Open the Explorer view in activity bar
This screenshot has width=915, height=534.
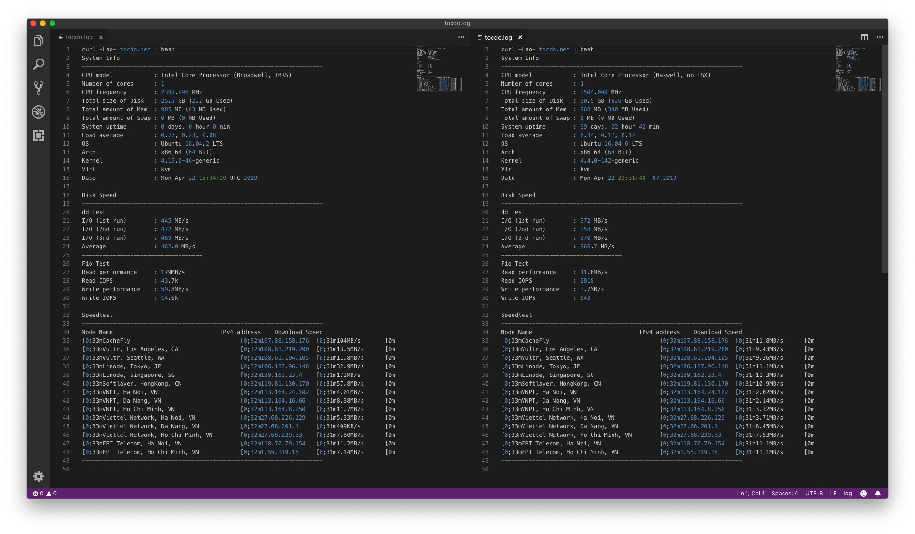[39, 41]
